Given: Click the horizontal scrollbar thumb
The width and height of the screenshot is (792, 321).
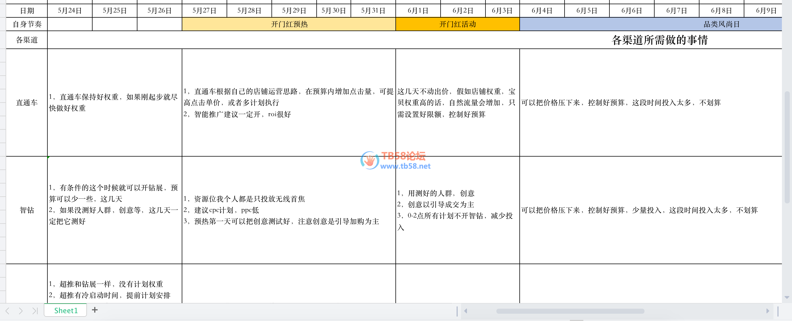Looking at the screenshot, I should click(570, 311).
